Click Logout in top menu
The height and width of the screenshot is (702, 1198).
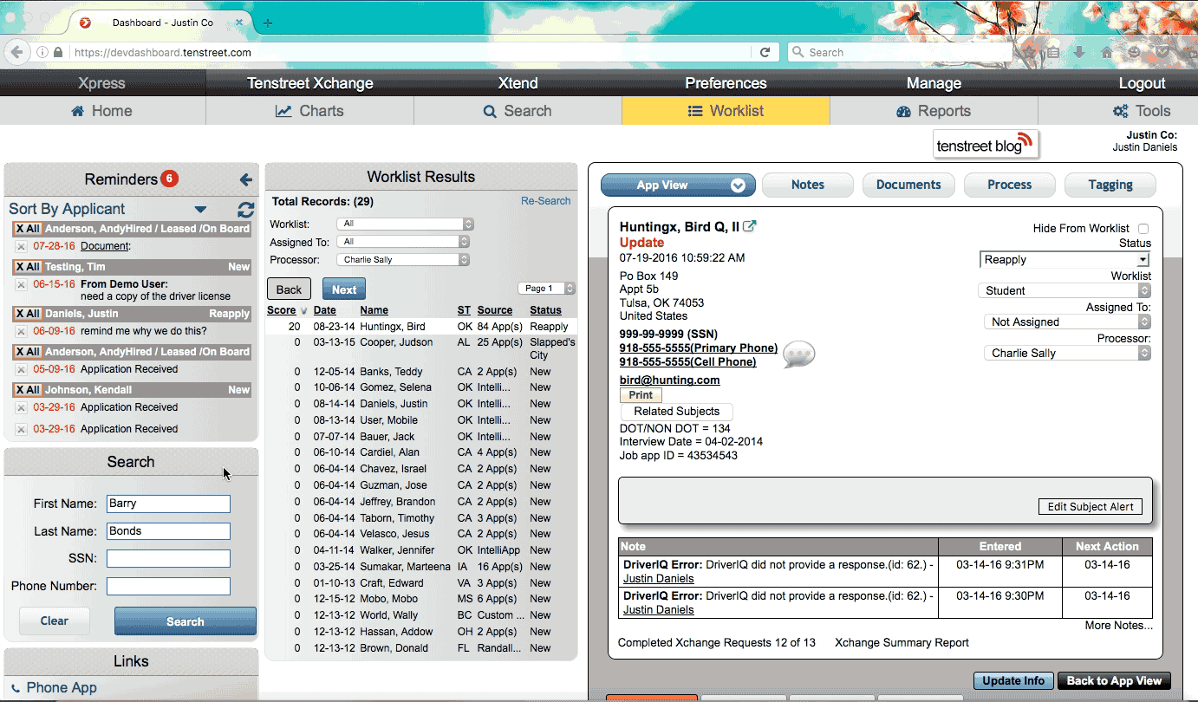(1142, 83)
